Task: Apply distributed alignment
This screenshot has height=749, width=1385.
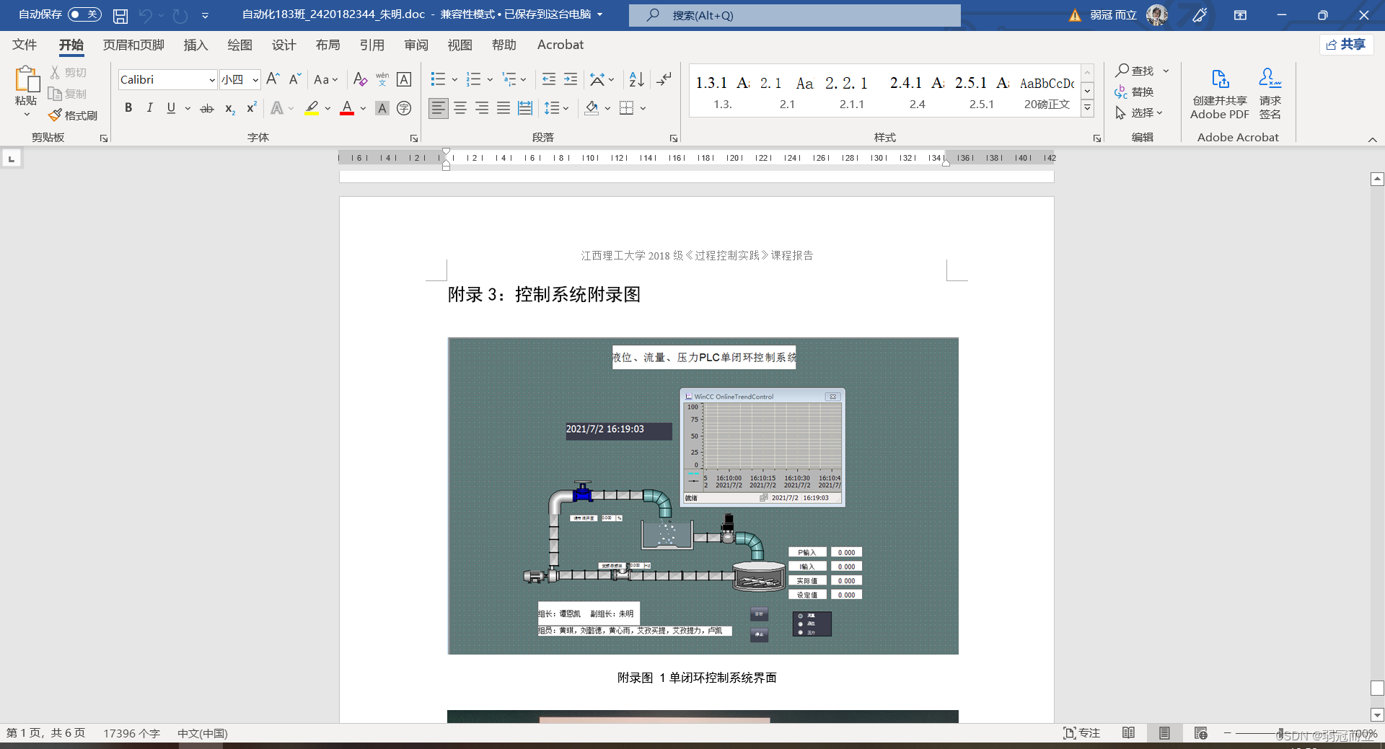Action: point(525,108)
